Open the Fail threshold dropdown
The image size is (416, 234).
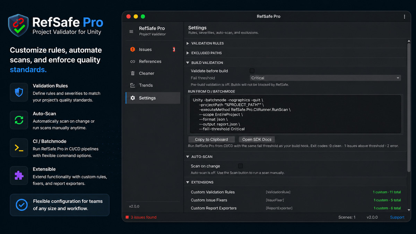pyautogui.click(x=325, y=78)
